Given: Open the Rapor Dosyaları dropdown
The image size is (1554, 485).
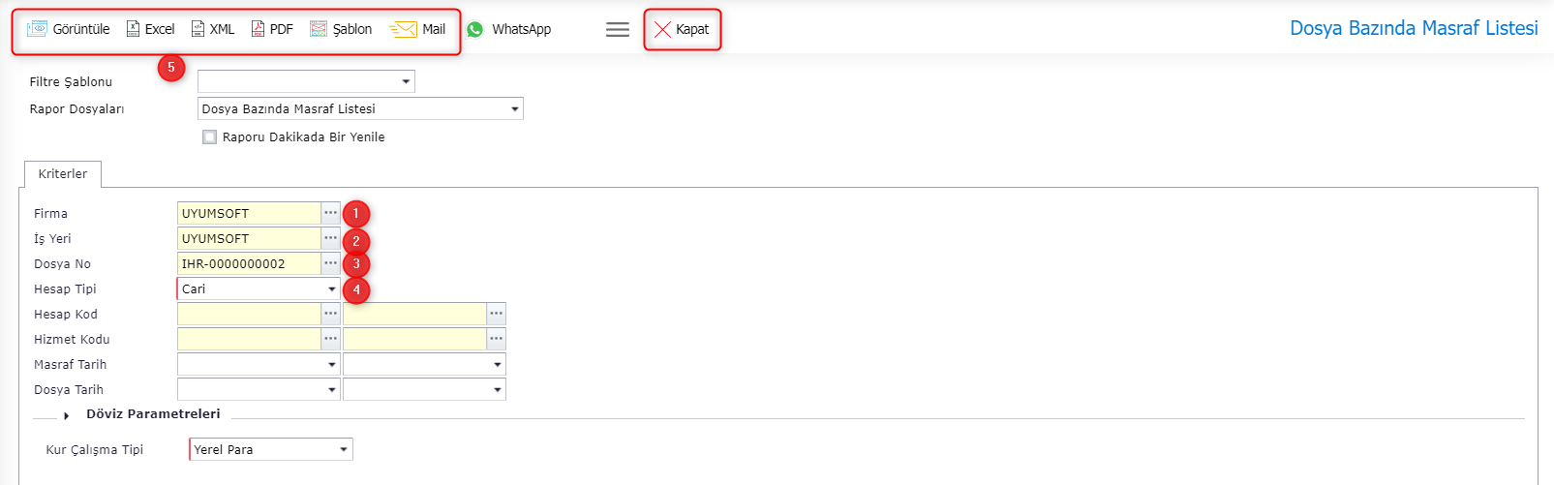Looking at the screenshot, I should [x=360, y=108].
